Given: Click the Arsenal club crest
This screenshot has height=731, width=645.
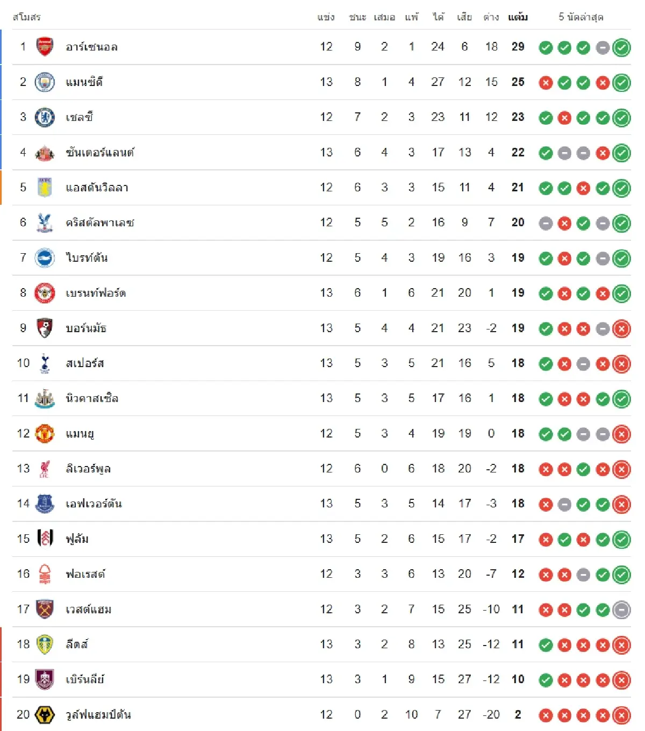Looking at the screenshot, I should (45, 47).
